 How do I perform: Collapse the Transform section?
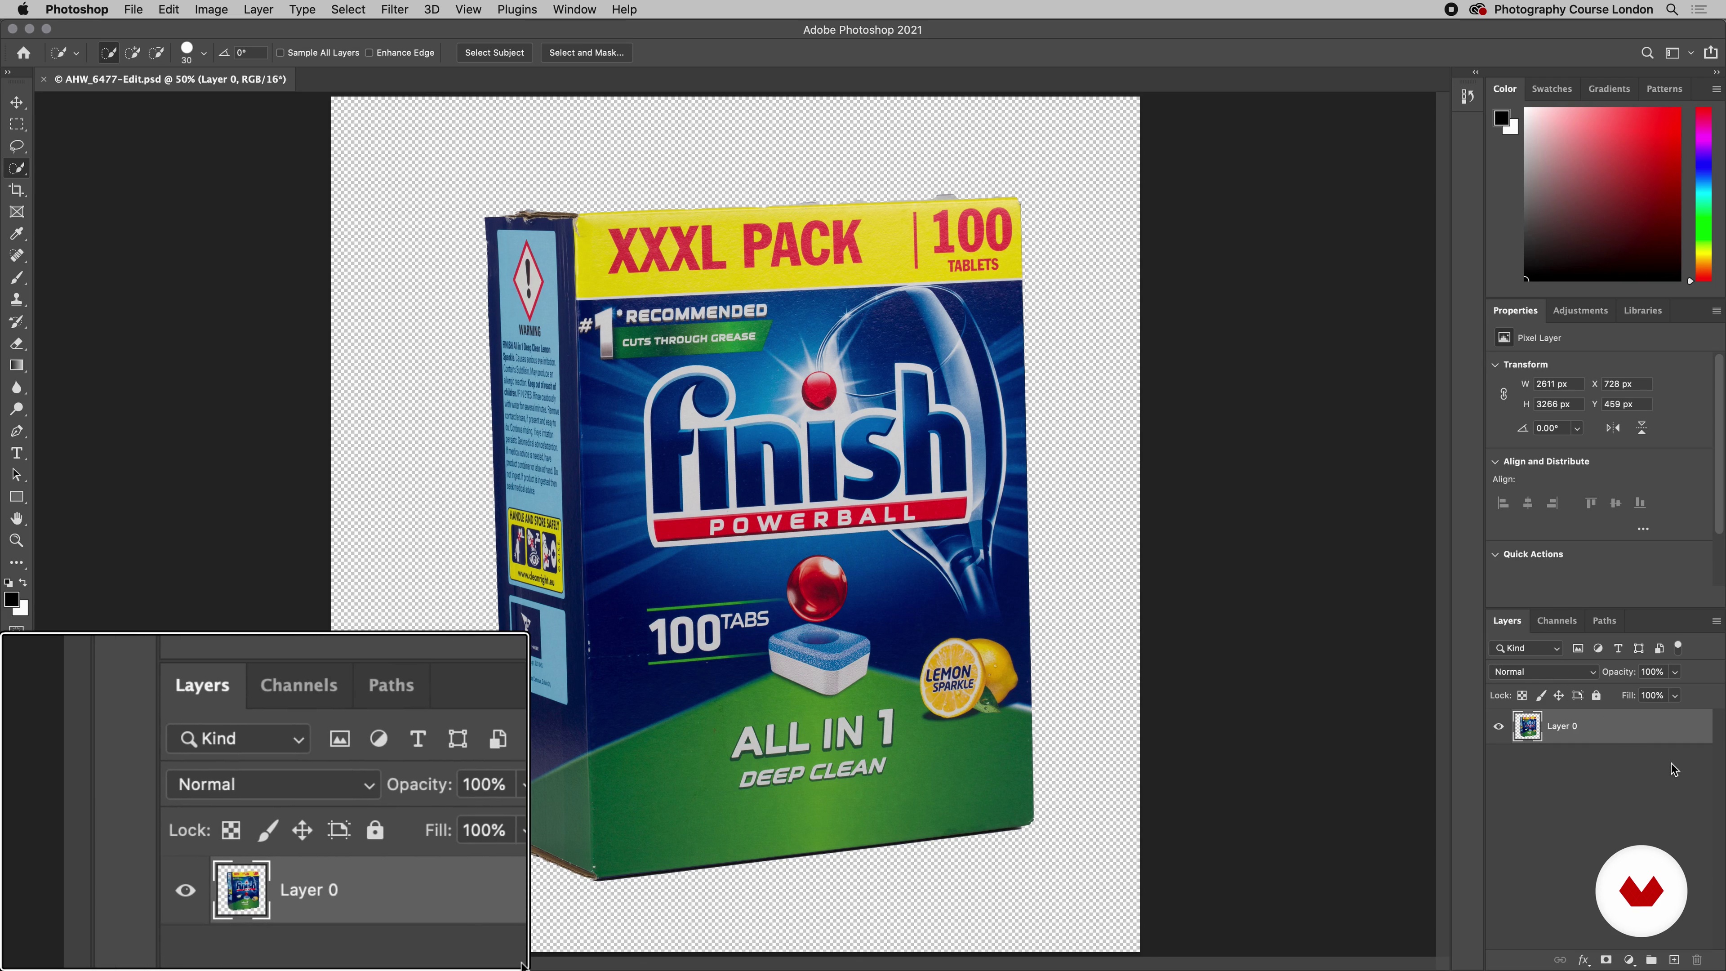click(1495, 365)
